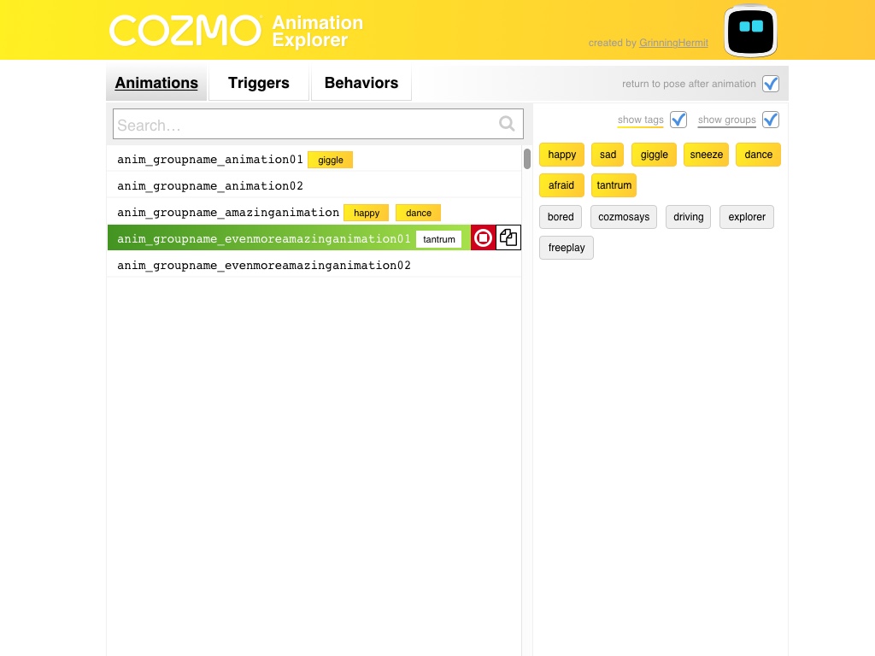The width and height of the screenshot is (875, 656).
Task: Select anim_groupname_animation02 in the list
Action: pyautogui.click(x=210, y=186)
